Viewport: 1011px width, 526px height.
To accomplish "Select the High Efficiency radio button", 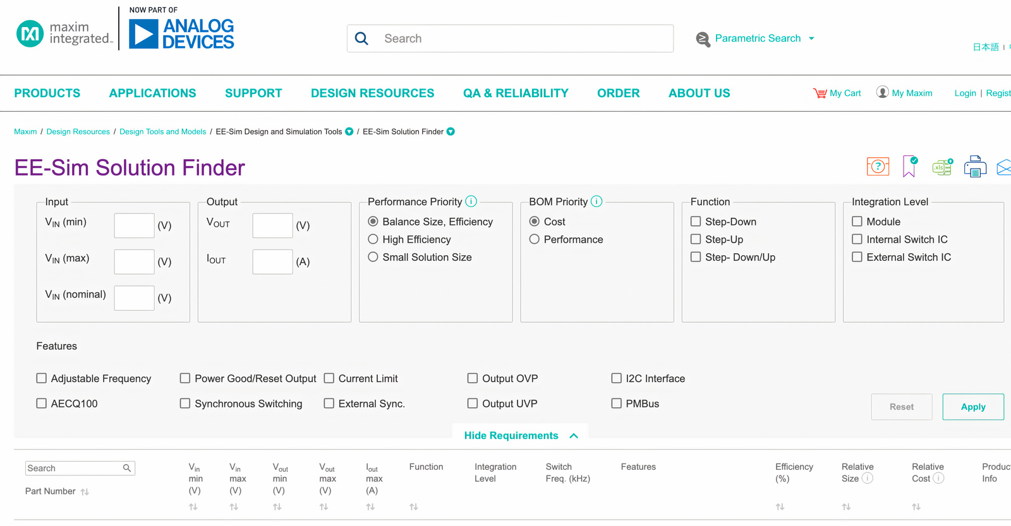I will 373,239.
